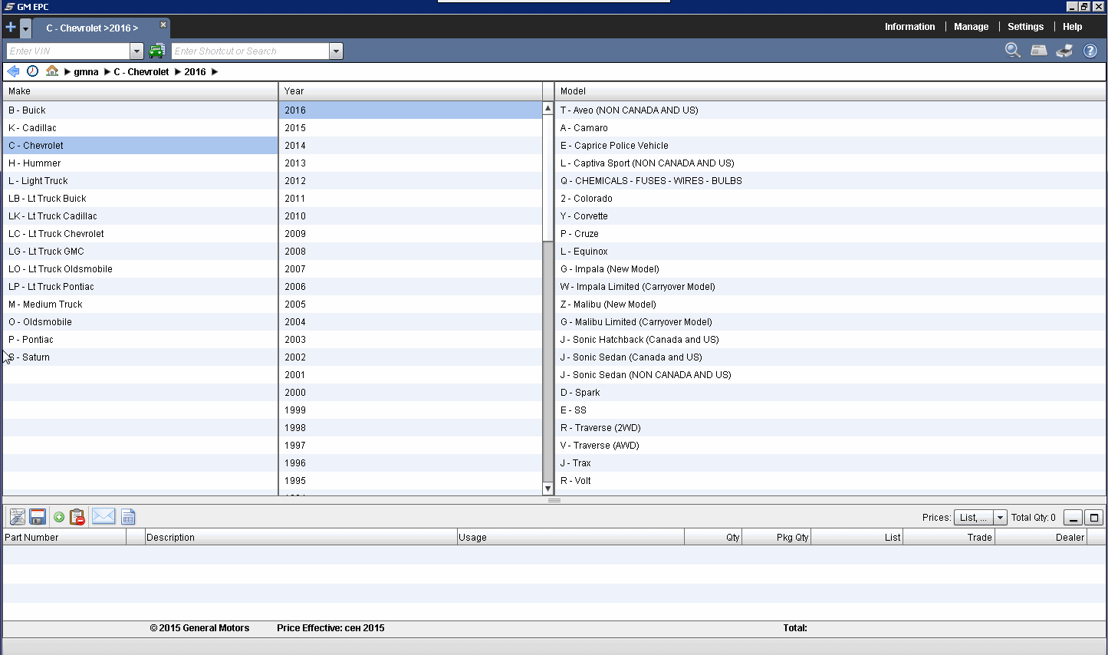Open the magnifying glass search icon

[x=1012, y=51]
